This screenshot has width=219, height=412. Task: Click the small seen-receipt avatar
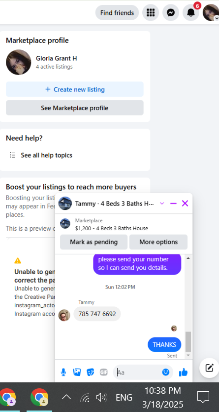click(174, 329)
